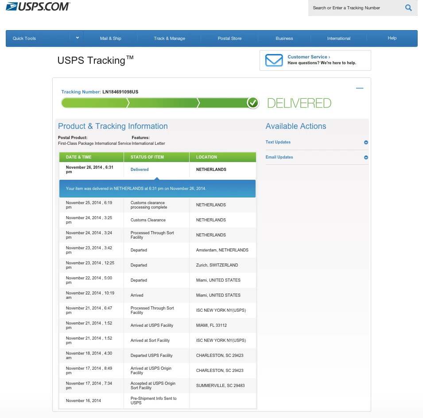Click the Delivered status link
Viewport: 423px width, 418px height.
(140, 170)
